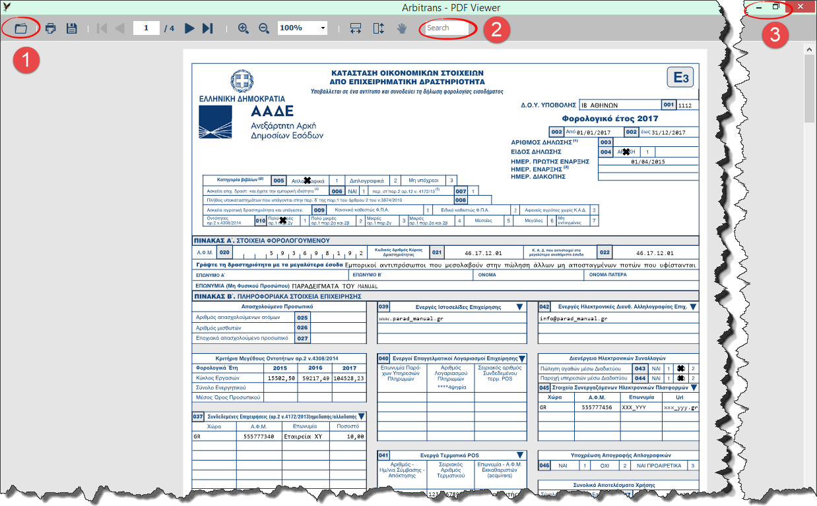
Task: Click the Κύκλος Εργασιών row label
Action: tap(218, 378)
